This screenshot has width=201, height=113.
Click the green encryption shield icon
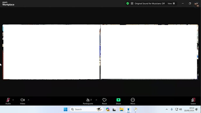click(128, 4)
